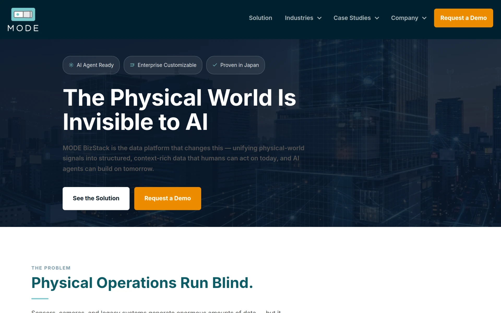Click the See the Solution button

point(96,198)
